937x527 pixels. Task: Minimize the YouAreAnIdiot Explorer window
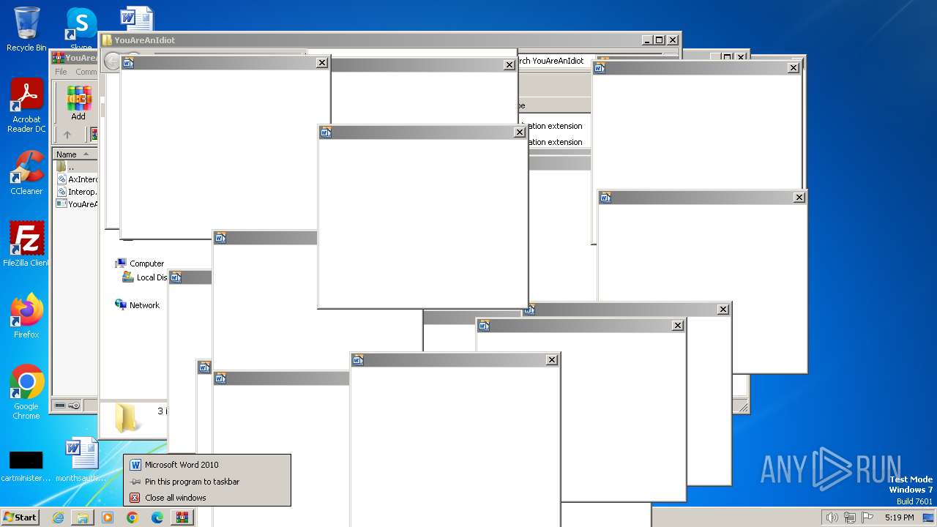647,40
